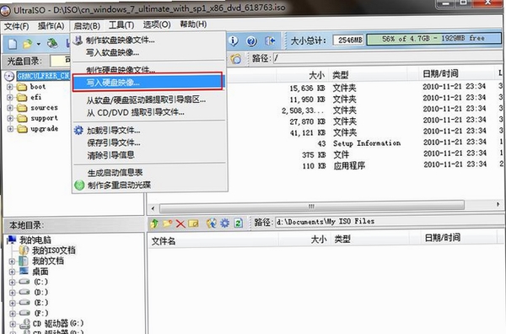This screenshot has width=506, height=334.
Task: Open the 工具(T) menu
Action: [x=121, y=24]
